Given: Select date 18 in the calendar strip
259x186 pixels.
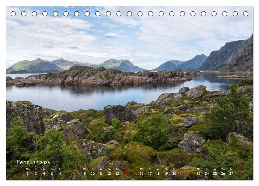Looking at the screenshot, I should pyautogui.click(x=158, y=173).
